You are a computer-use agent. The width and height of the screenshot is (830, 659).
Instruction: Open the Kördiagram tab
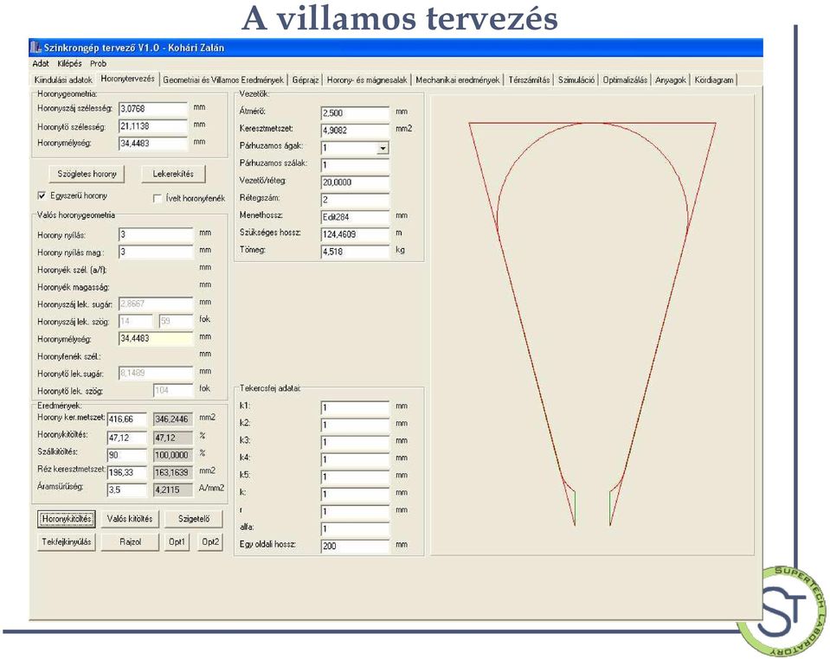point(714,80)
